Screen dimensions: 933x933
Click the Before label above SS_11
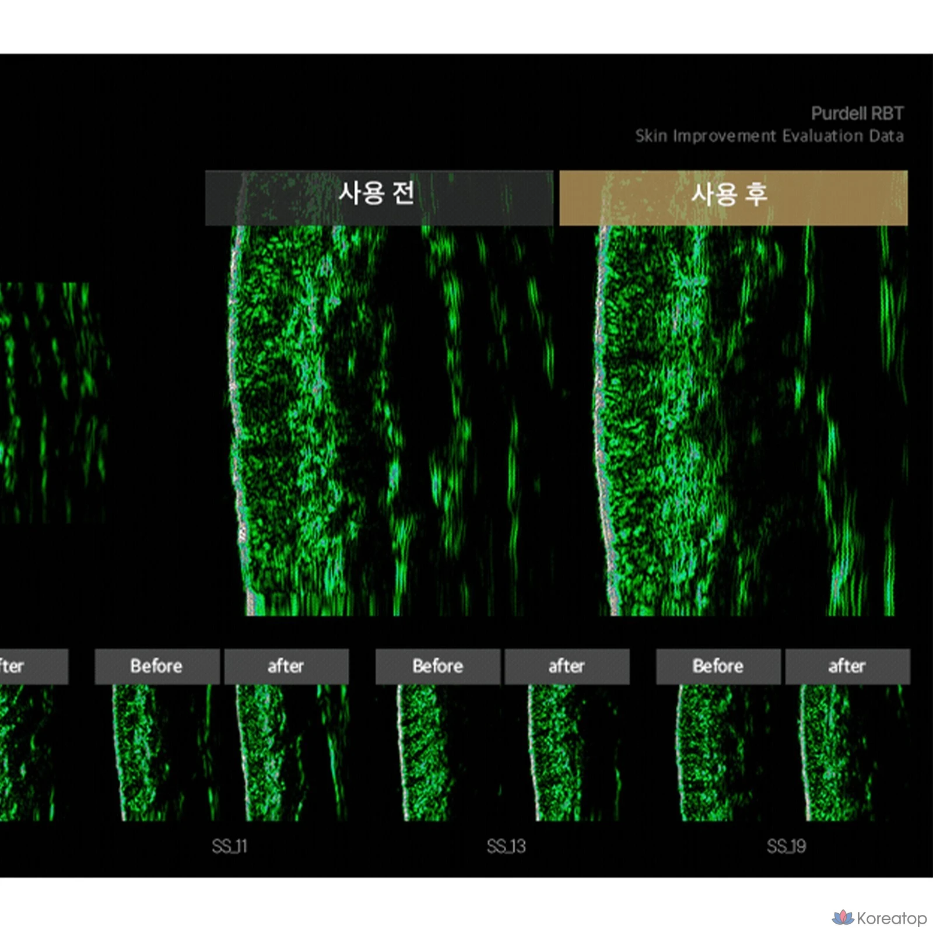(157, 666)
